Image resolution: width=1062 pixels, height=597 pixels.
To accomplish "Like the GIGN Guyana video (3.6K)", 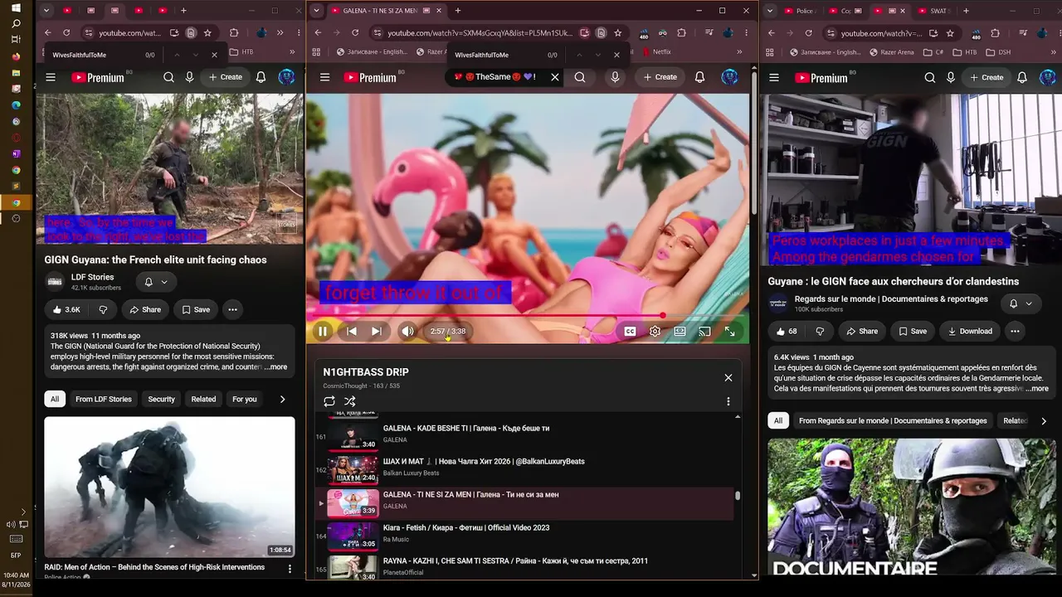I will point(66,309).
